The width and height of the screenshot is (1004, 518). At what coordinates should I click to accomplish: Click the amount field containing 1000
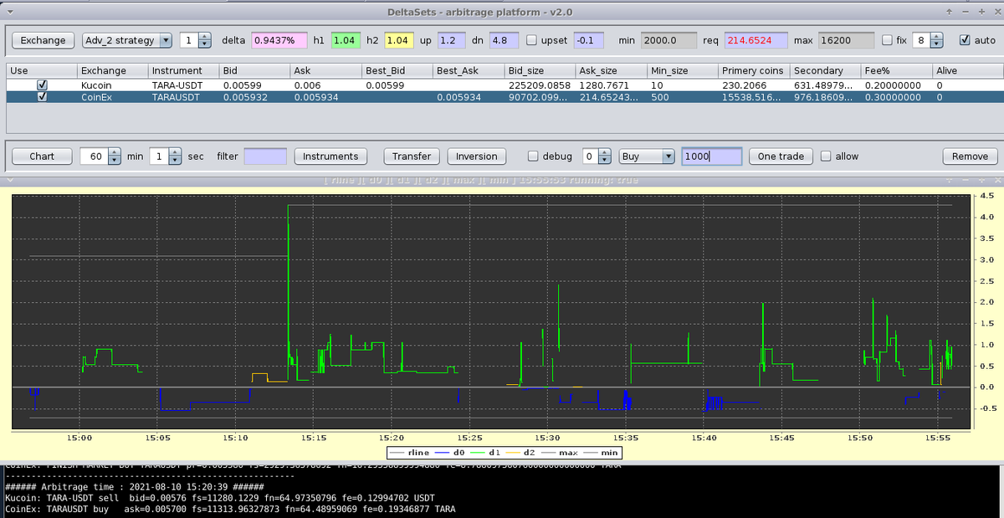click(x=712, y=156)
